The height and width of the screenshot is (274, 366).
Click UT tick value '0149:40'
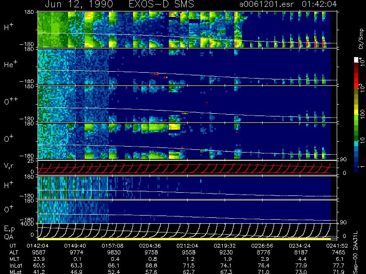click(75, 246)
